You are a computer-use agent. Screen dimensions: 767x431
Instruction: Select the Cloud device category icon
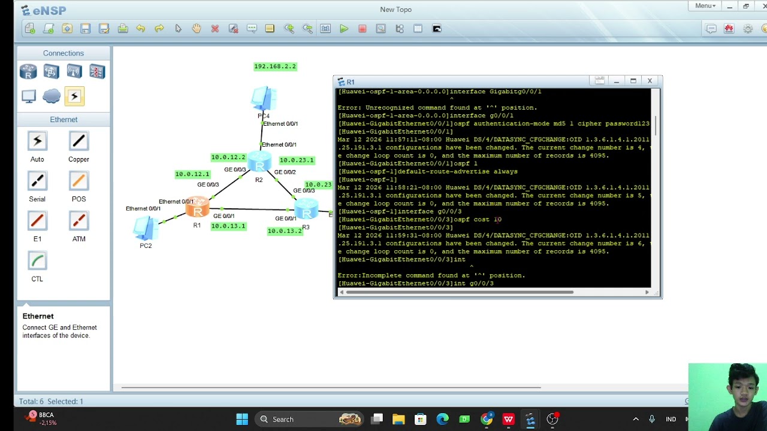coord(52,96)
